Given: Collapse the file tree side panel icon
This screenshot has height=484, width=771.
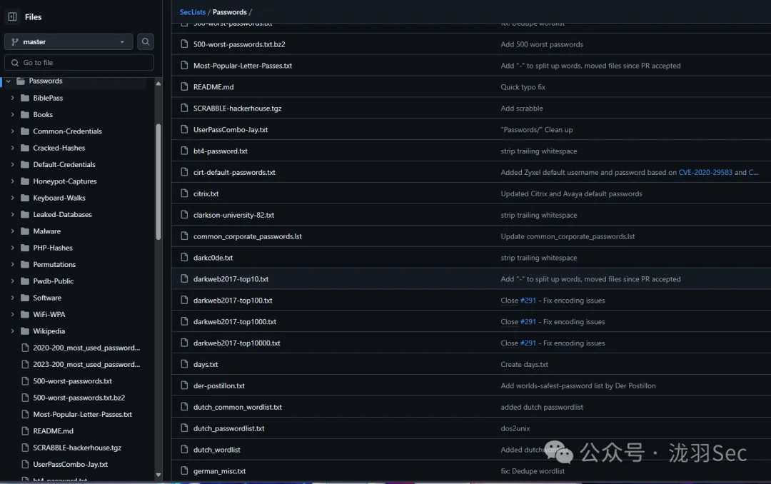Looking at the screenshot, I should coord(13,16).
